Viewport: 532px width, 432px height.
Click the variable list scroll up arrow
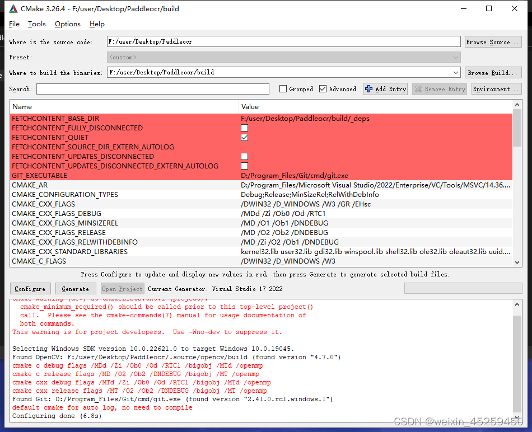tap(517, 105)
